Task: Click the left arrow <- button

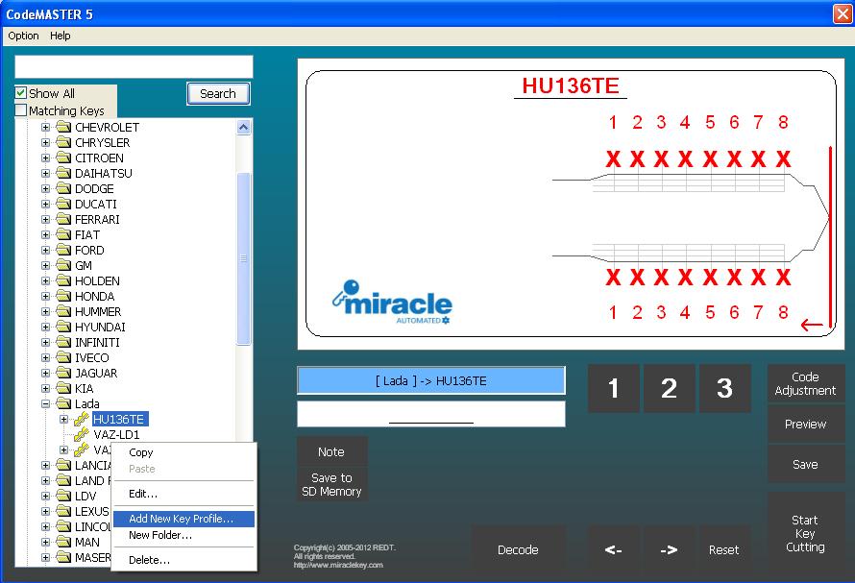Action: click(x=614, y=549)
